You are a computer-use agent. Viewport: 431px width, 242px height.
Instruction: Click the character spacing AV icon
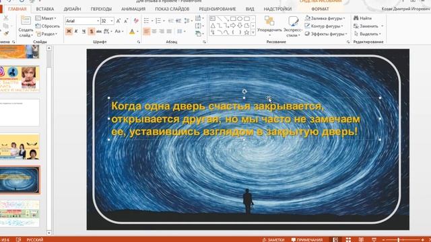click(x=106, y=32)
